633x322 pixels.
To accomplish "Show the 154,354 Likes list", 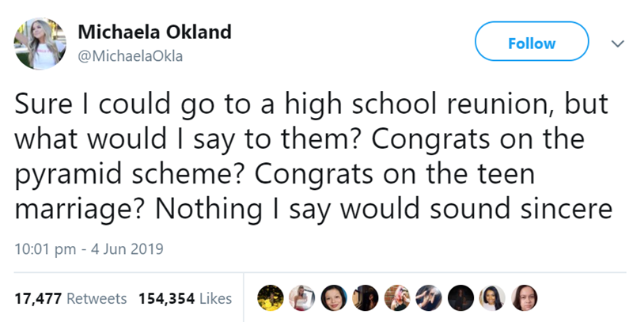I will point(185,299).
